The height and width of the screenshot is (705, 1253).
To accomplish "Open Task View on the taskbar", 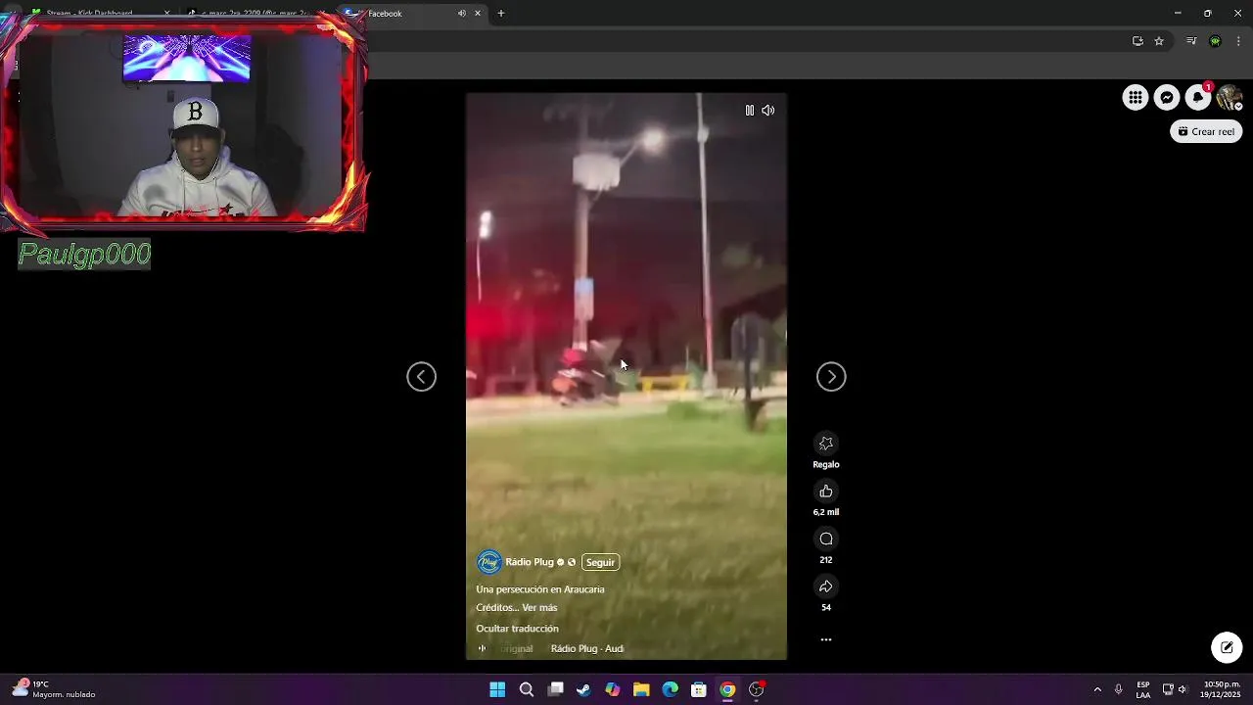I will point(555,689).
